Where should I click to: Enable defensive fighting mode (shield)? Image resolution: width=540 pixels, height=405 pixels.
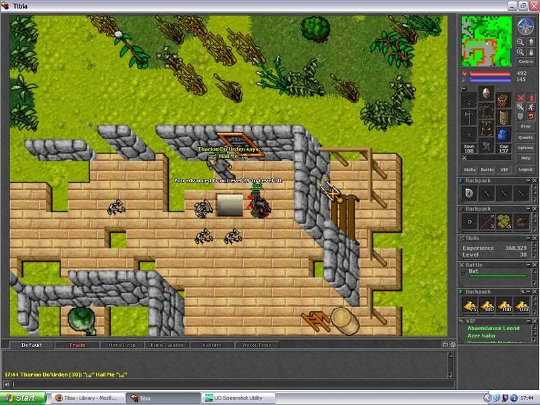tap(520, 116)
